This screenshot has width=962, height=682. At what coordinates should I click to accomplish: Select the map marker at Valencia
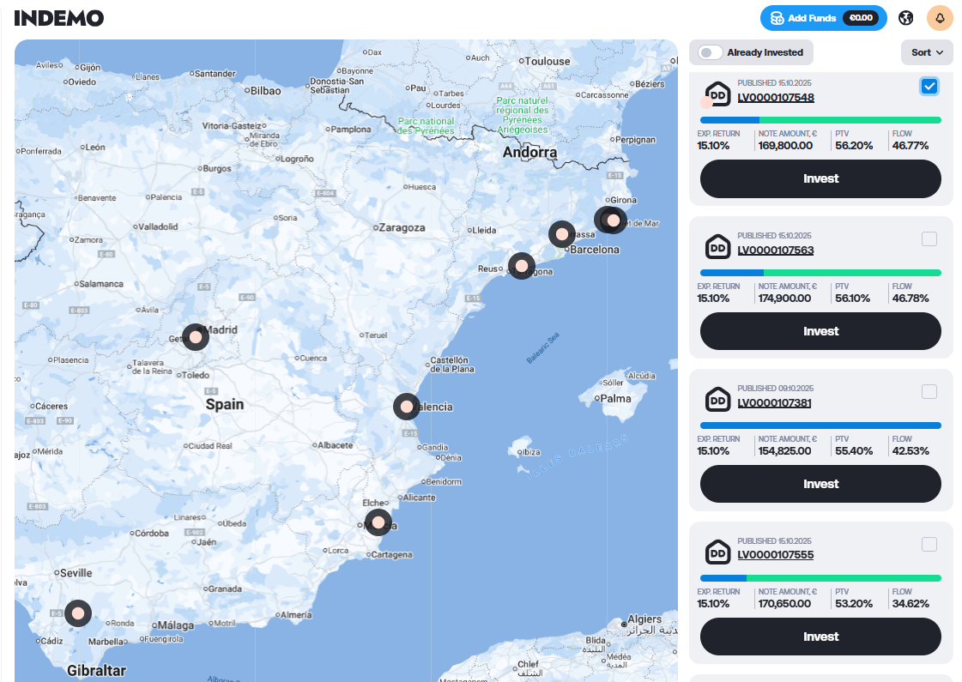click(407, 406)
